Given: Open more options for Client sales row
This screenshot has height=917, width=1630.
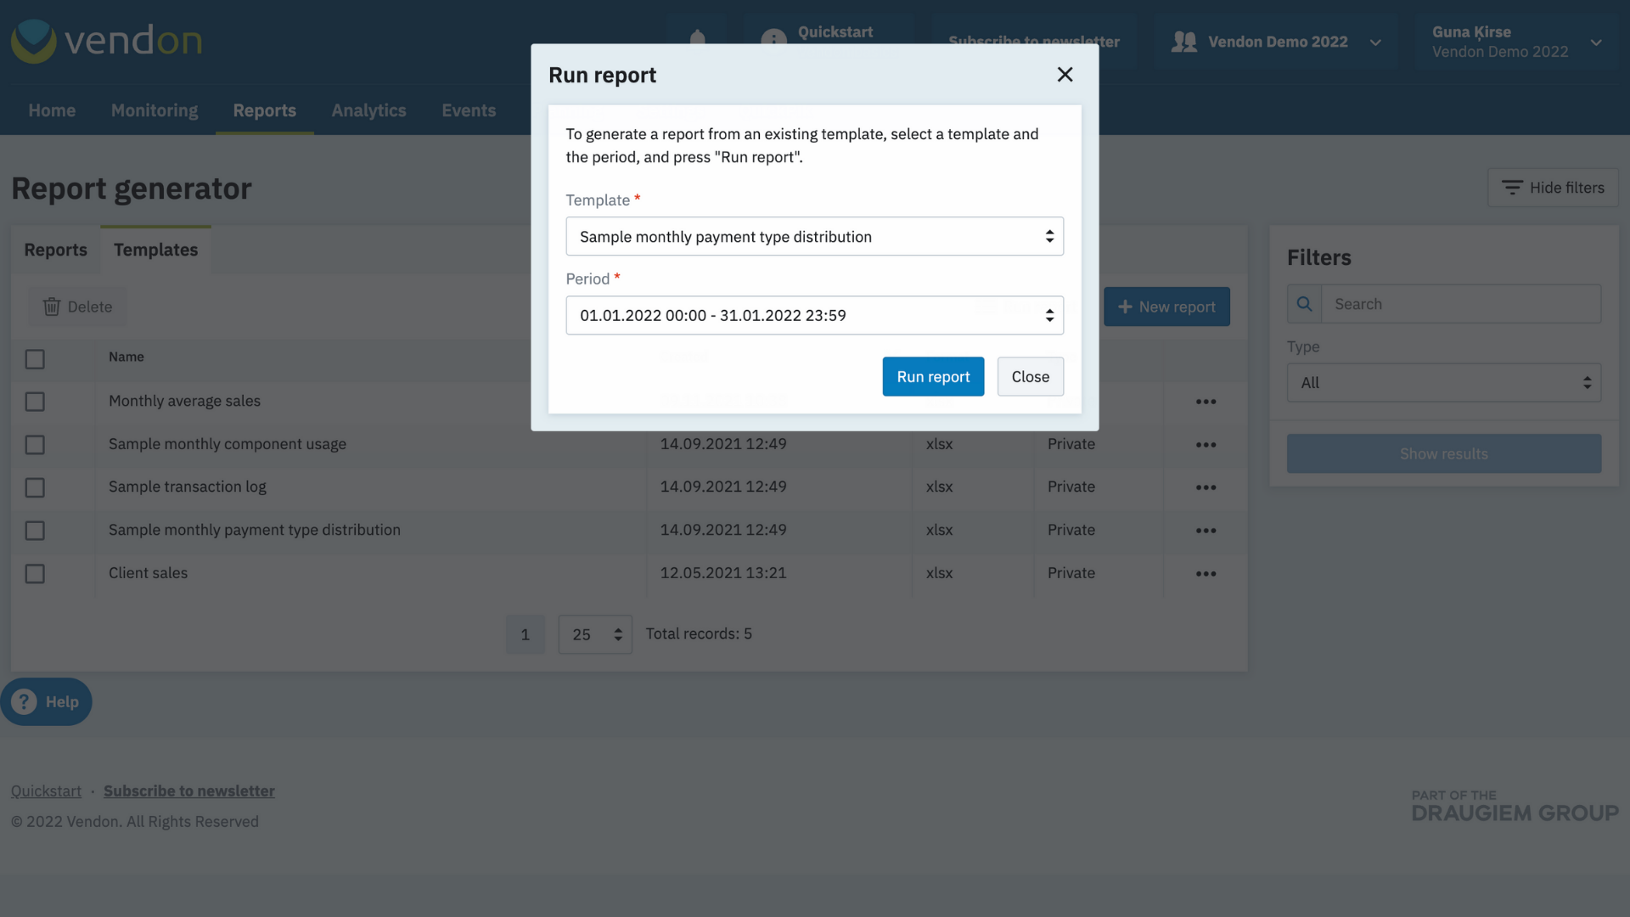Looking at the screenshot, I should click(x=1206, y=574).
